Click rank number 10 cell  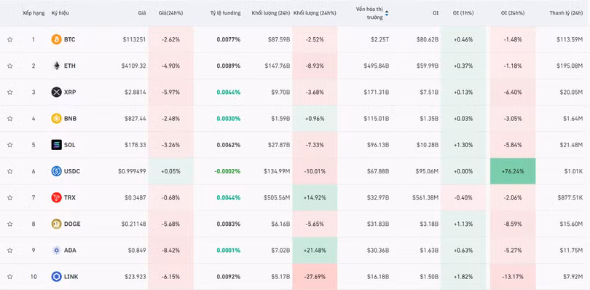(x=34, y=276)
